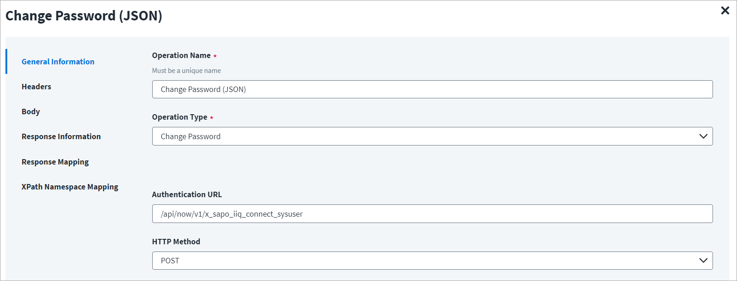Viewport: 737px width, 281px height.
Task: Click the HTTP Method chevron arrow
Action: pyautogui.click(x=703, y=261)
